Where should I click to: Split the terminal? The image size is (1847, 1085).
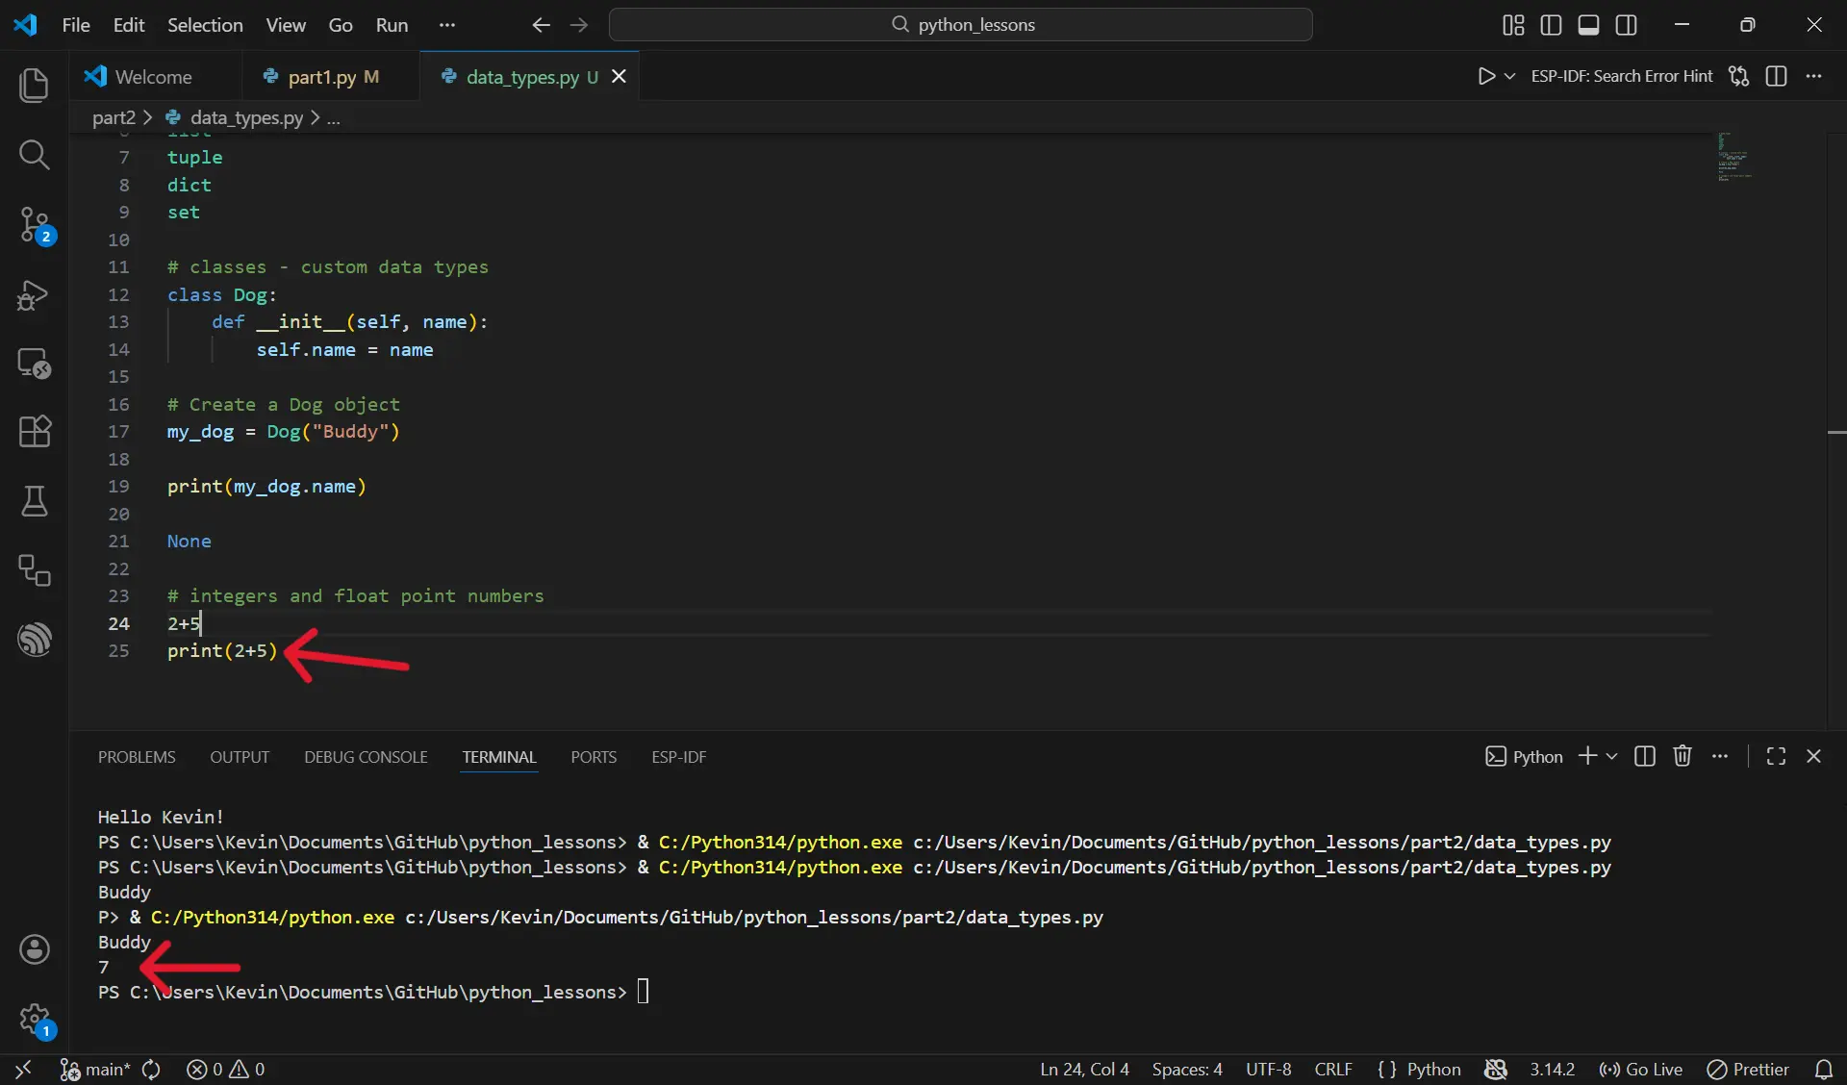point(1645,756)
